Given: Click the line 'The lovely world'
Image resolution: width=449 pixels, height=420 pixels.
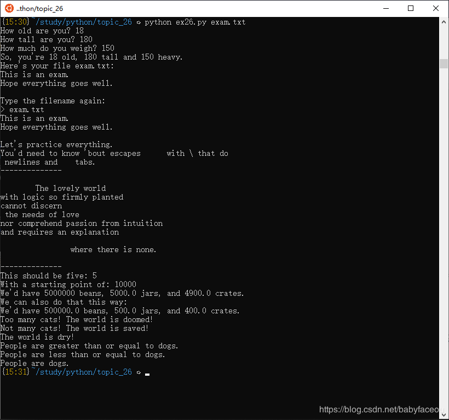Looking at the screenshot, I should click(x=71, y=189).
